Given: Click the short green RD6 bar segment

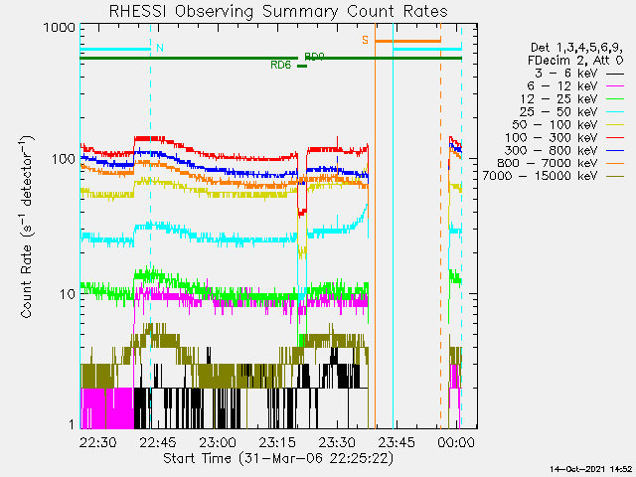Looking at the screenshot, I should pos(302,67).
